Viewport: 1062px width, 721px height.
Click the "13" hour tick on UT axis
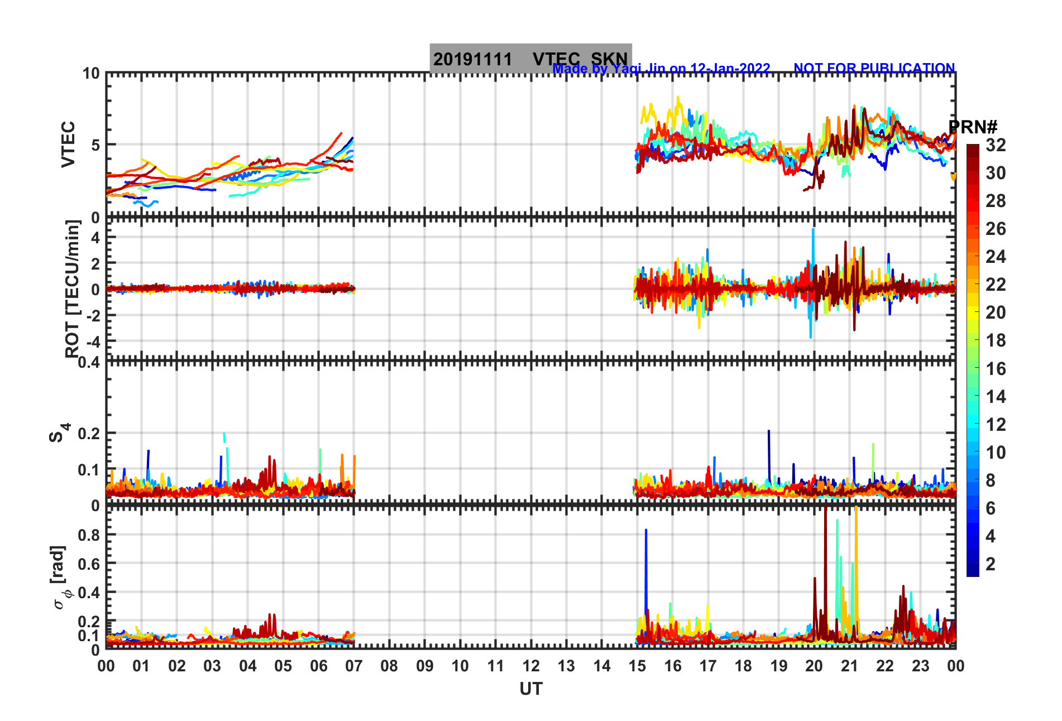pos(566,666)
